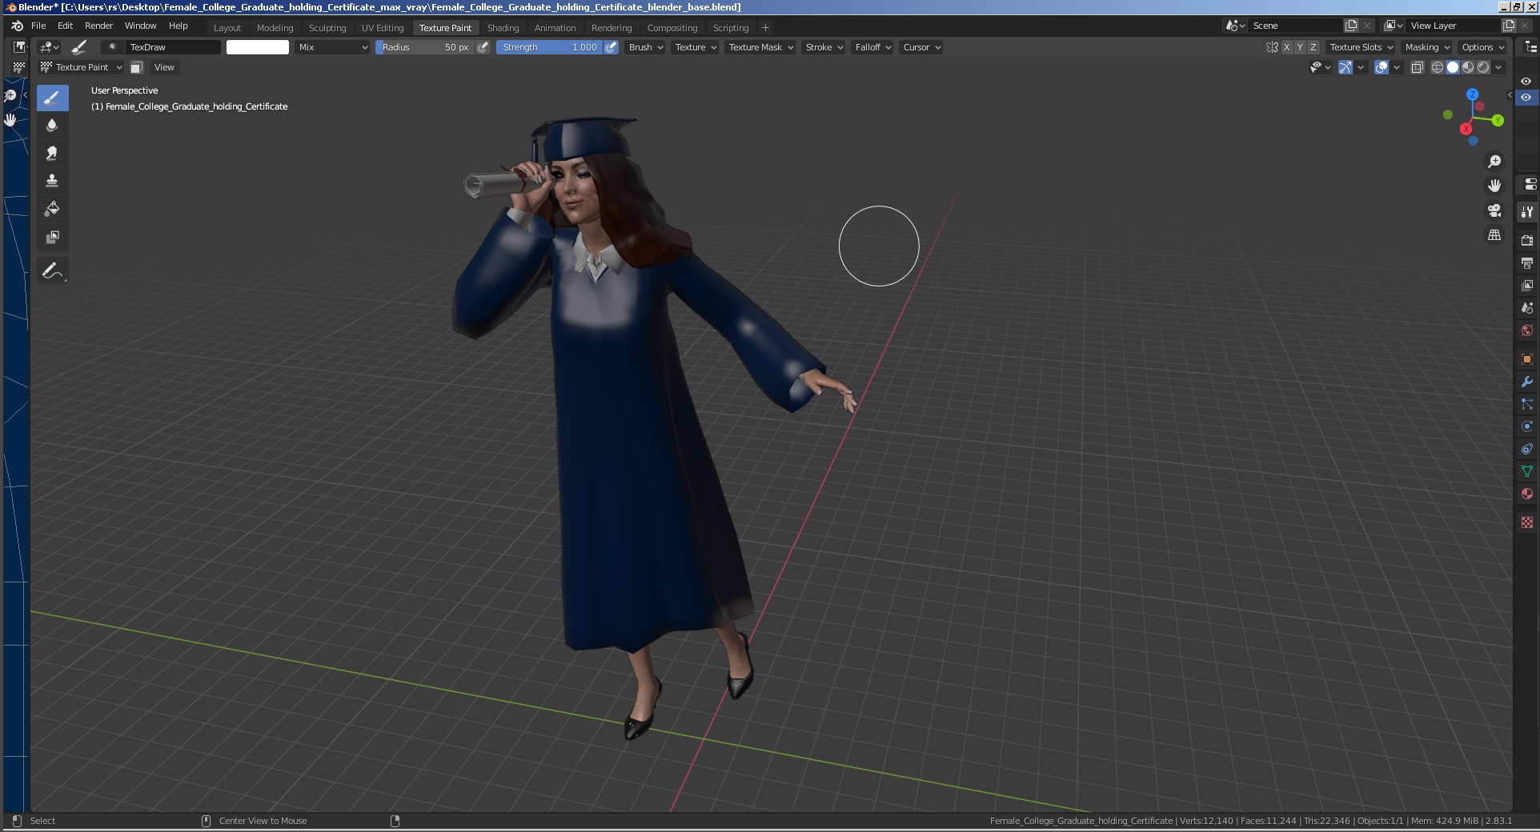
Task: Switch to the UV Editing workspace tab
Action: 383,28
